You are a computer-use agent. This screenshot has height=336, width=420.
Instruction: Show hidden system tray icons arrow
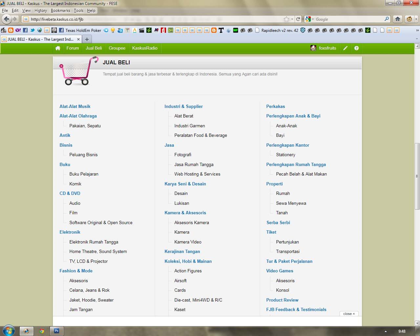click(386, 331)
